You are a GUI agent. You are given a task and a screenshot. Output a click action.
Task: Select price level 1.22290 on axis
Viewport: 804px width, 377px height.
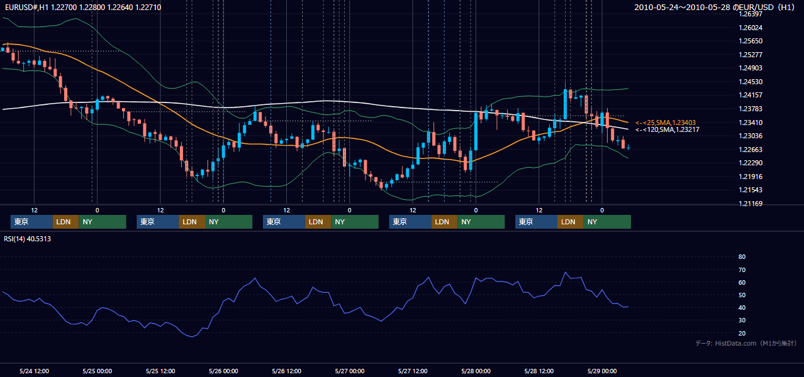point(750,163)
